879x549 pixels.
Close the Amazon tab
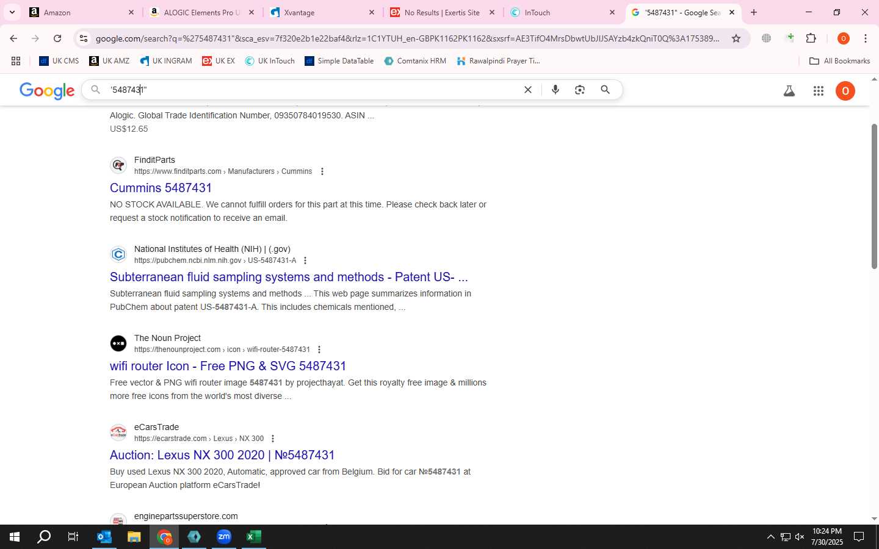pyautogui.click(x=131, y=12)
